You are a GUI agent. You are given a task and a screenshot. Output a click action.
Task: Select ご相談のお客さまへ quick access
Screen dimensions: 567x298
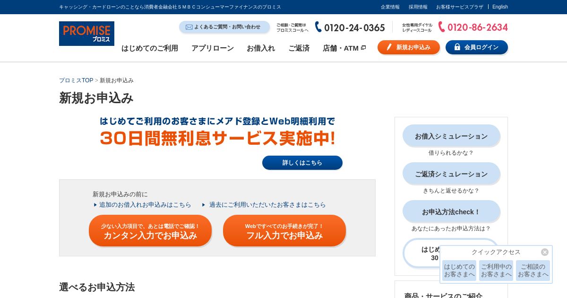(533, 271)
